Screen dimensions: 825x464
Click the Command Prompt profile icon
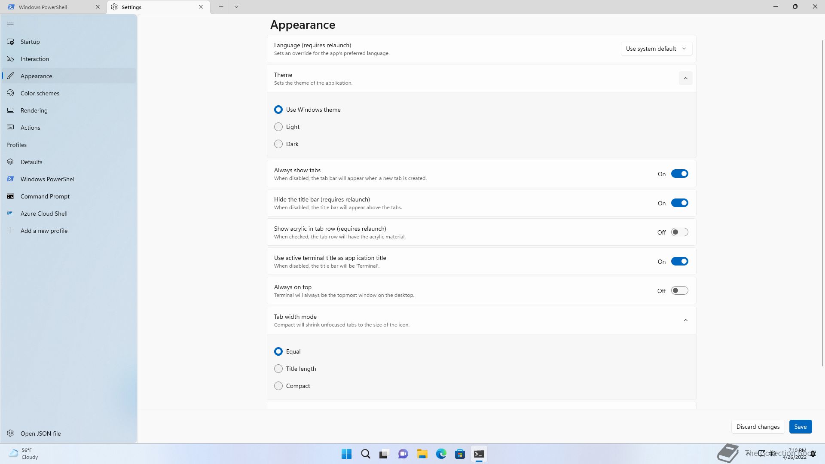[x=10, y=196]
